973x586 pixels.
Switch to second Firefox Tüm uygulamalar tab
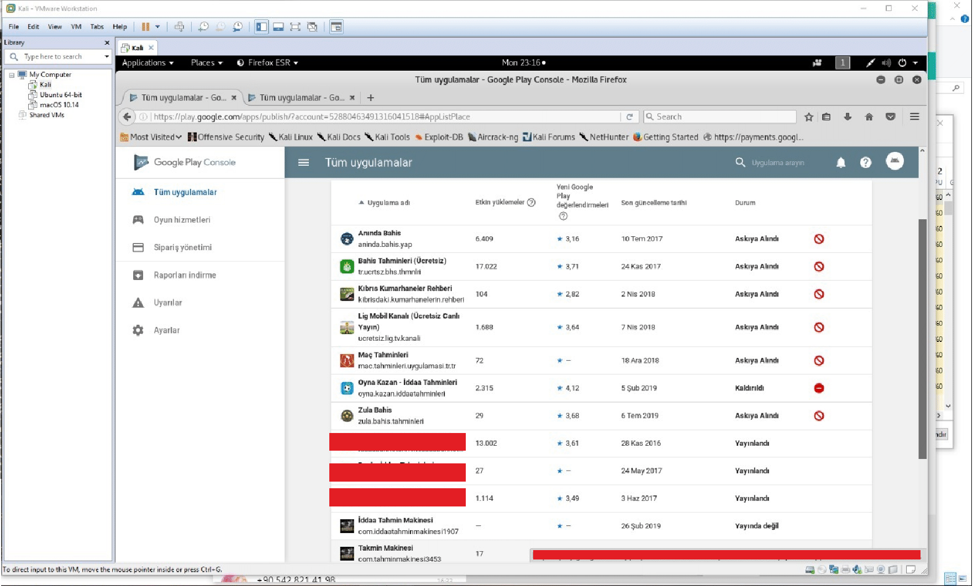301,98
